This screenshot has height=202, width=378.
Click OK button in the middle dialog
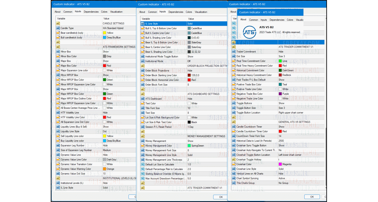coord(221,197)
